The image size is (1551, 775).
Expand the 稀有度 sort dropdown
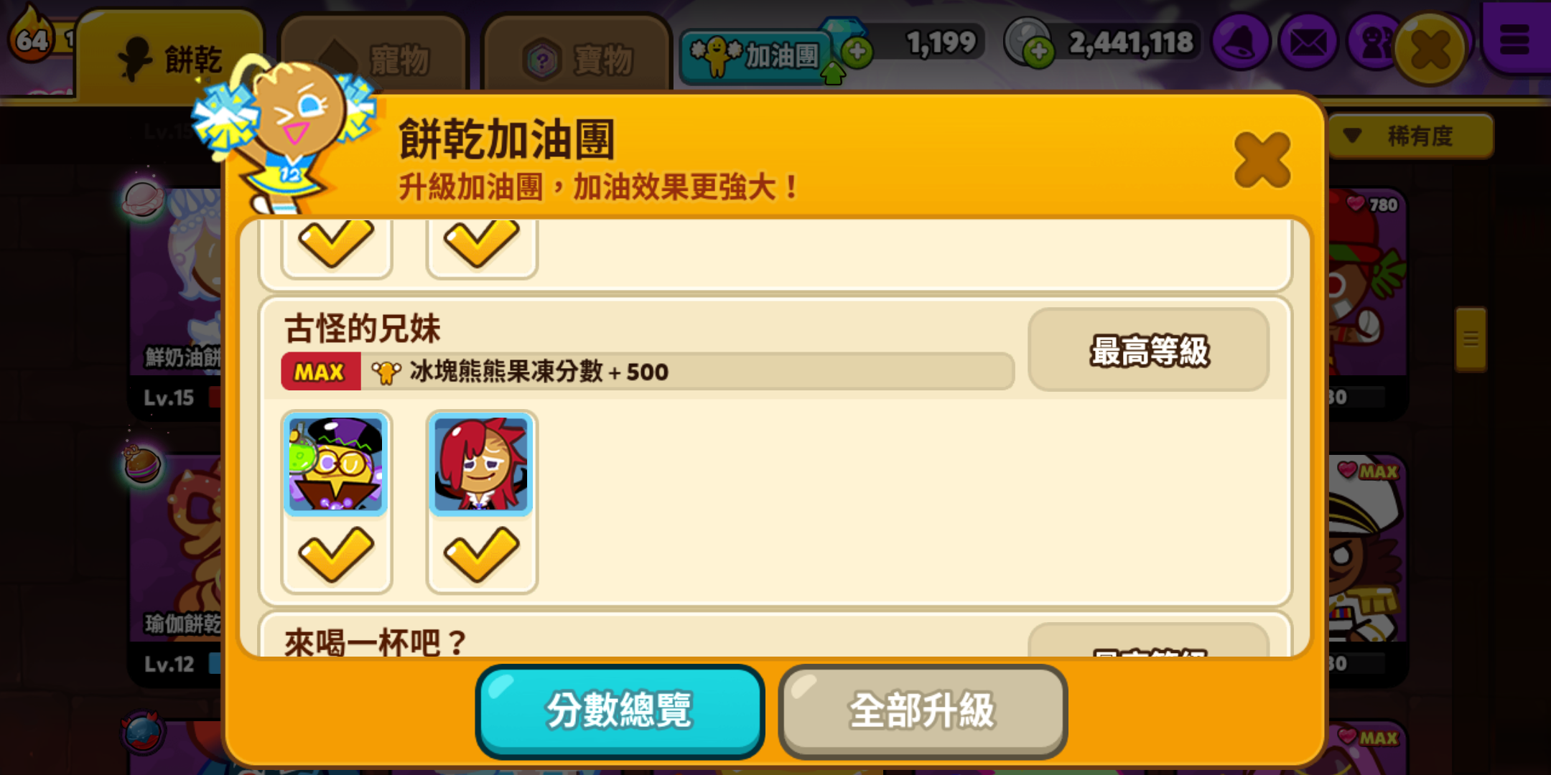[1410, 136]
